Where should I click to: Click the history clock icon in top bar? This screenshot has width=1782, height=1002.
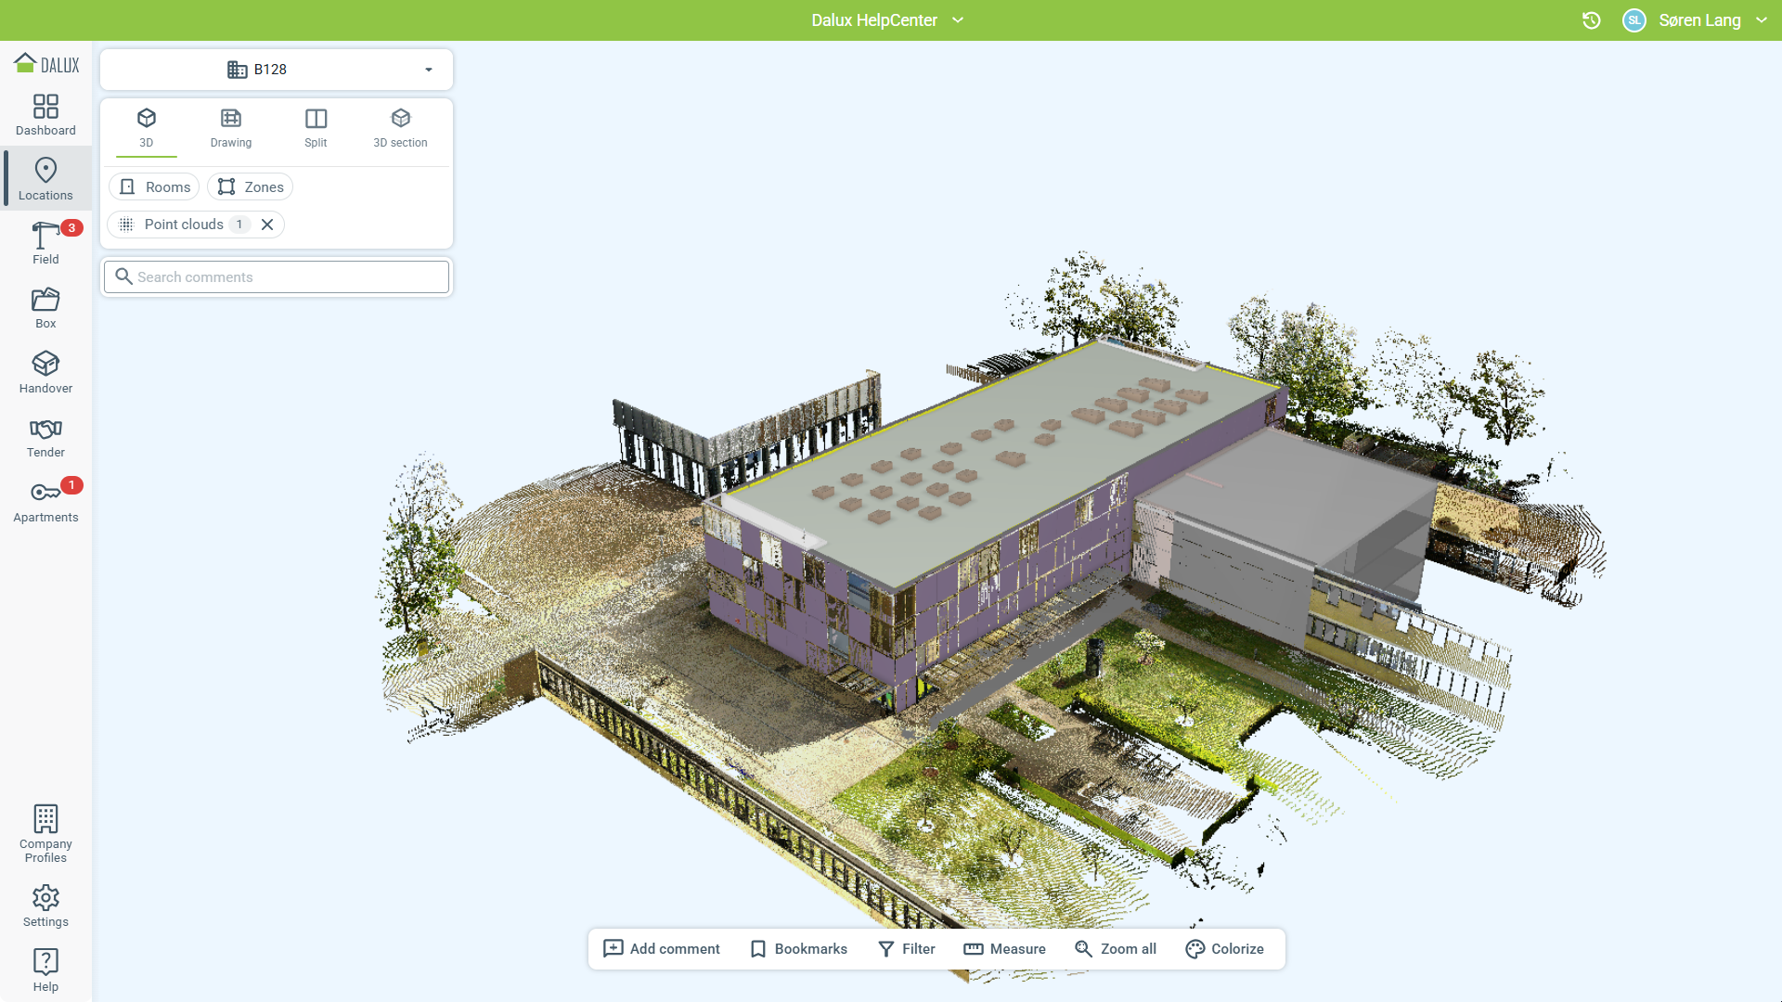[1591, 20]
